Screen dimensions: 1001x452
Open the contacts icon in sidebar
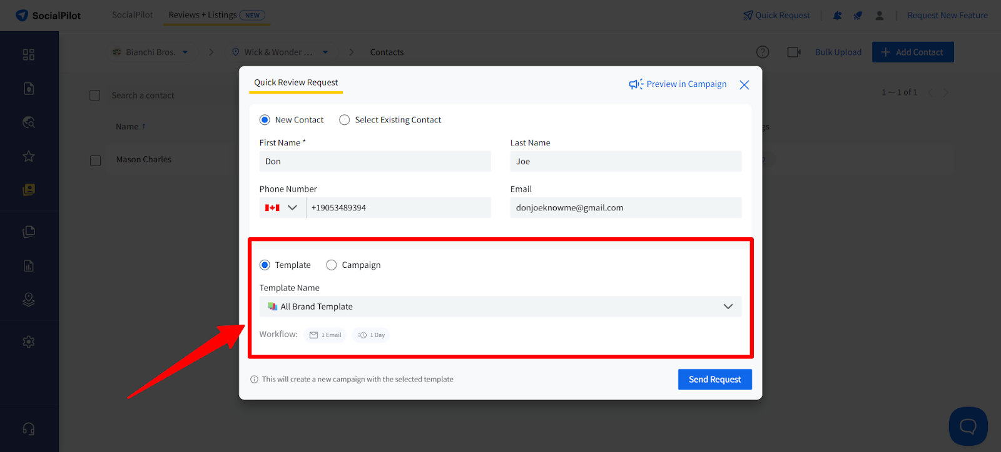pyautogui.click(x=29, y=190)
